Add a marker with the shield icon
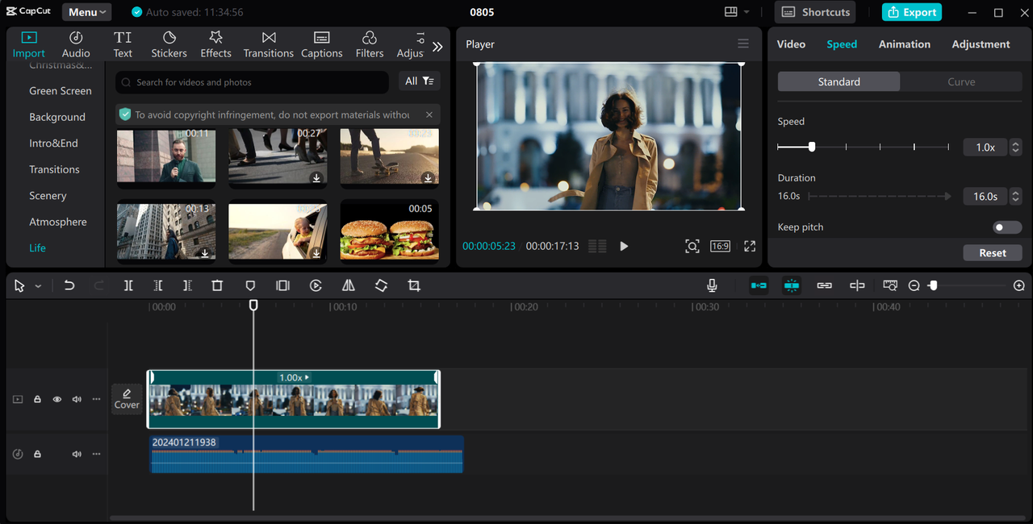The width and height of the screenshot is (1033, 524). point(250,285)
